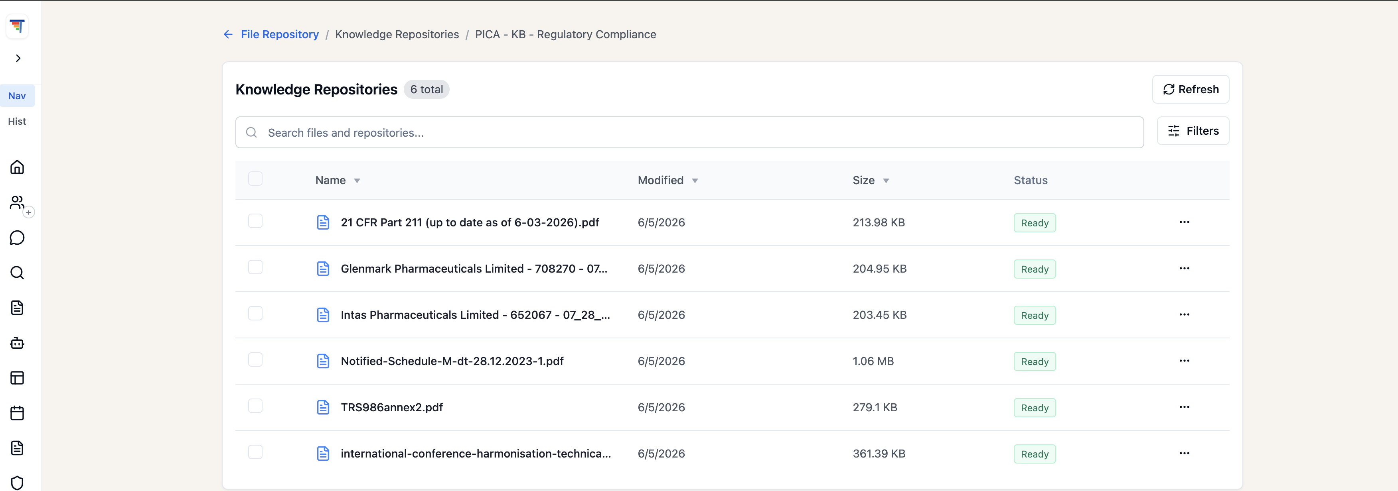Click the 361.39 KB size value

[879, 454]
